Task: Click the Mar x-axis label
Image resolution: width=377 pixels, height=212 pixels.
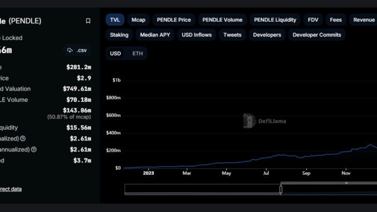Action: tap(187, 173)
